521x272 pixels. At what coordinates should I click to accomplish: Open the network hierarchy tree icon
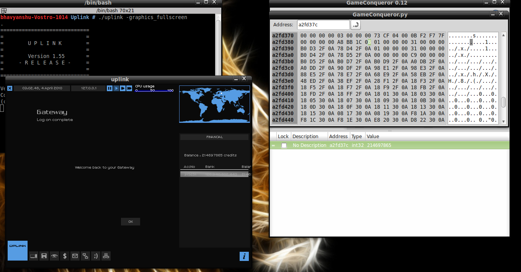click(106, 256)
